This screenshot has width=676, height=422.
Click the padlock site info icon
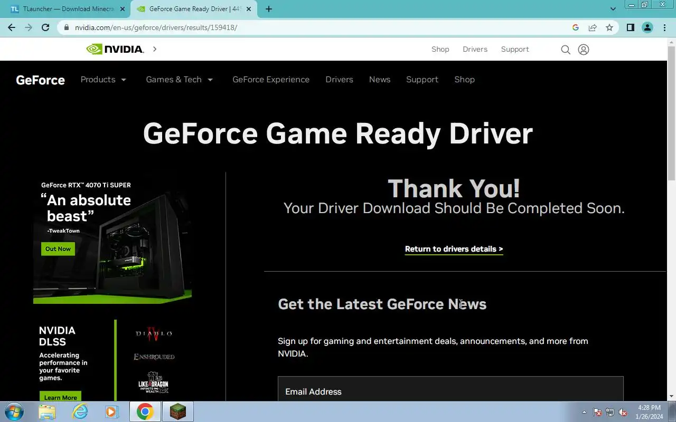[66, 27]
